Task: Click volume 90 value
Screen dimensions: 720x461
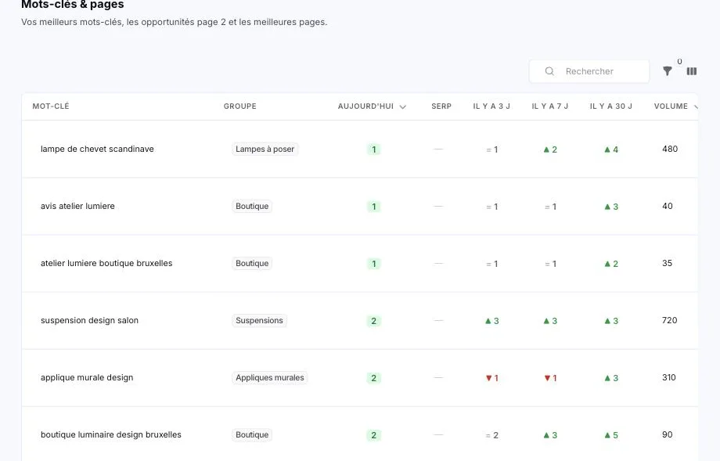Action: point(668,435)
